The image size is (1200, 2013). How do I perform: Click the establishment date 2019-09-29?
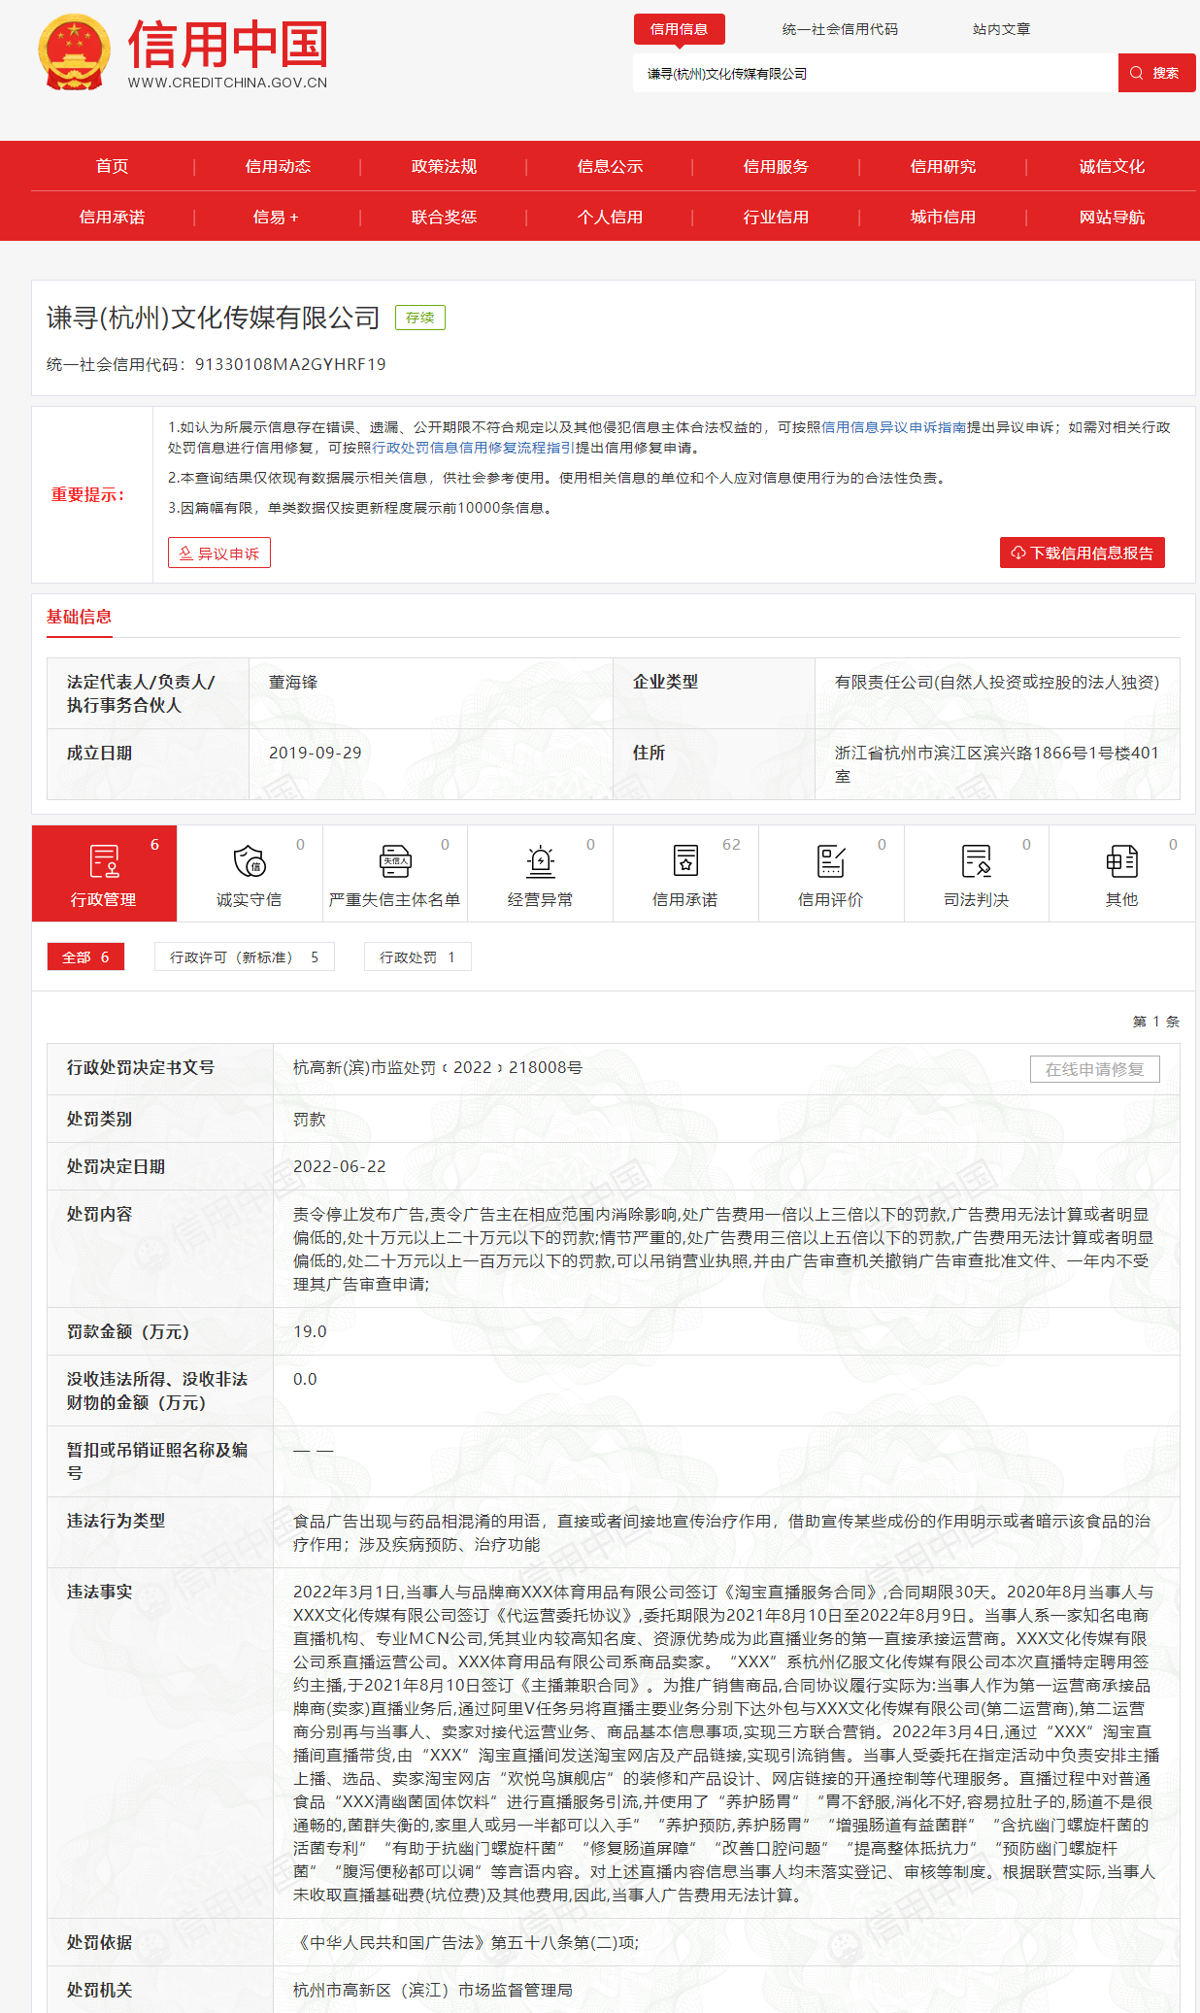point(316,753)
